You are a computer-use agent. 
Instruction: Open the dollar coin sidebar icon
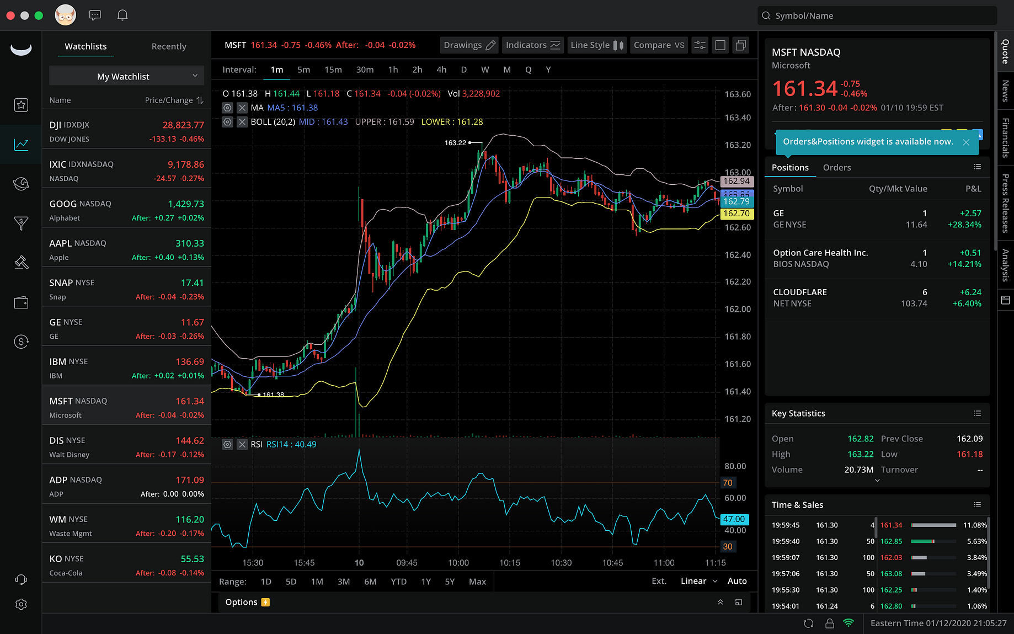(x=21, y=342)
